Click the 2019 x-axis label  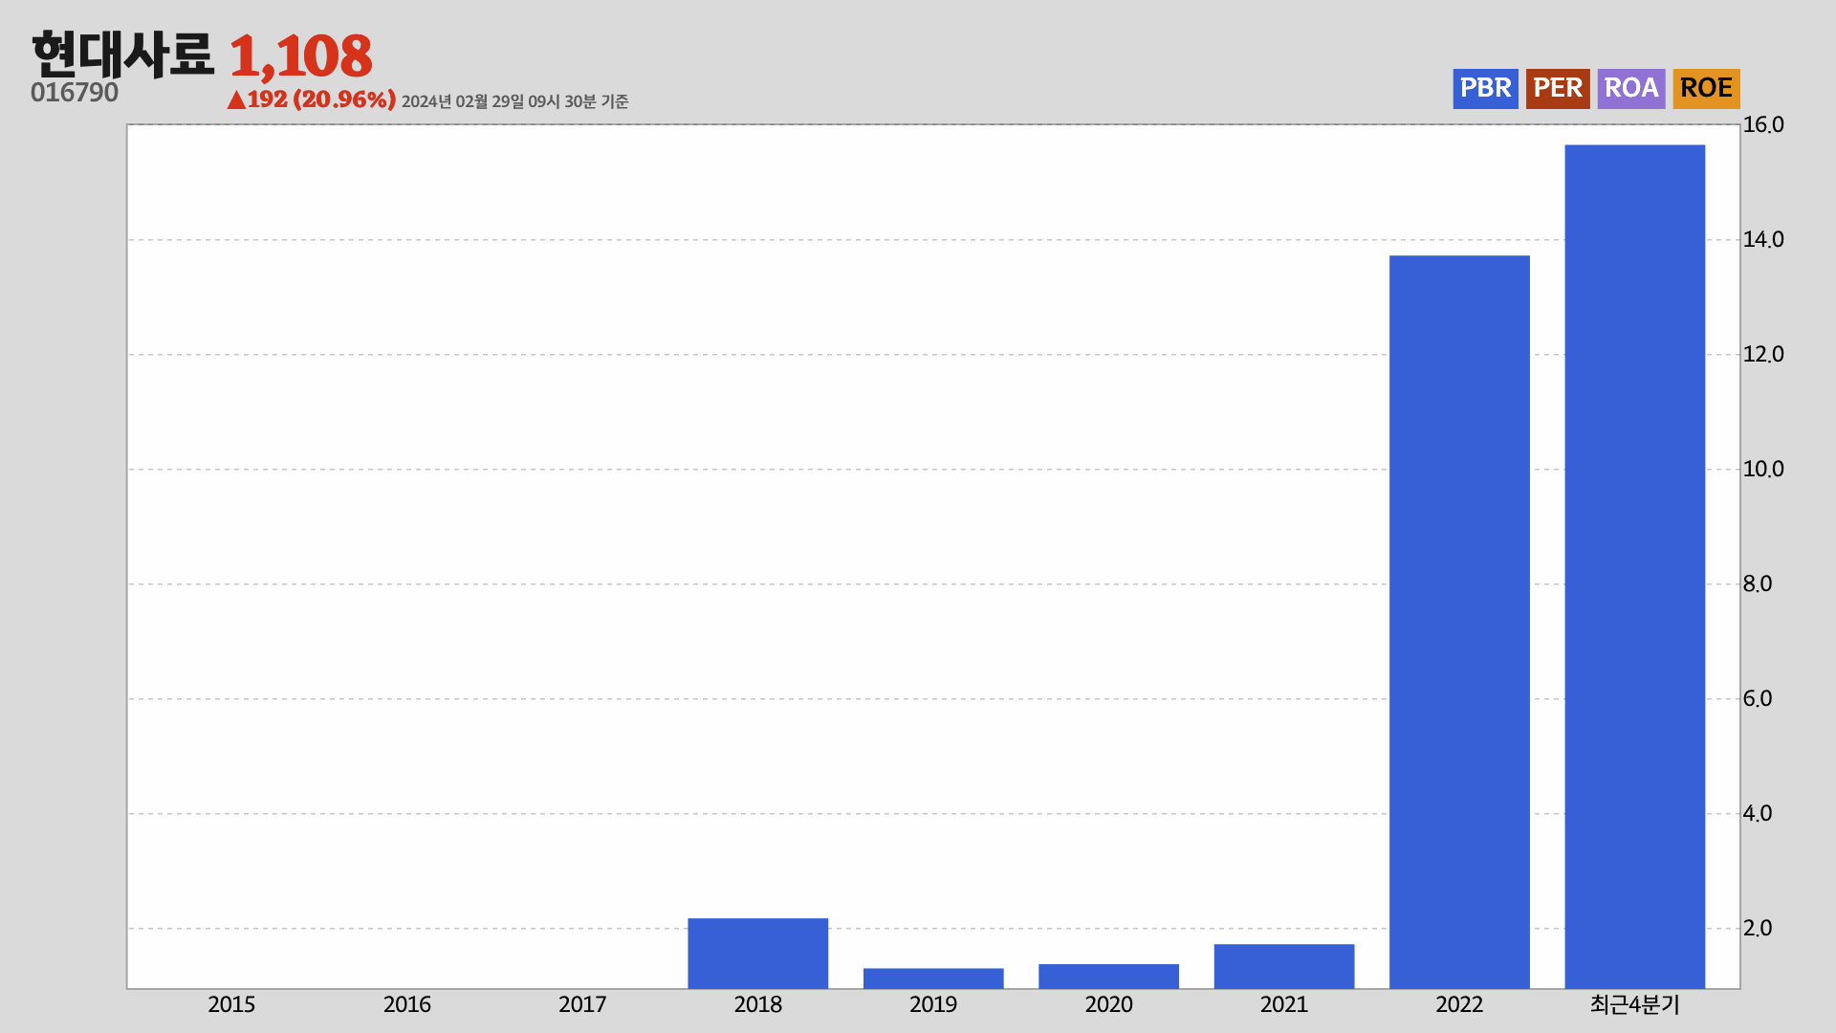933,1004
